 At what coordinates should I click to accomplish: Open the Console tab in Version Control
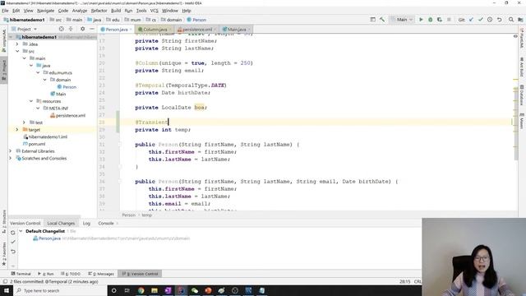pyautogui.click(x=106, y=223)
